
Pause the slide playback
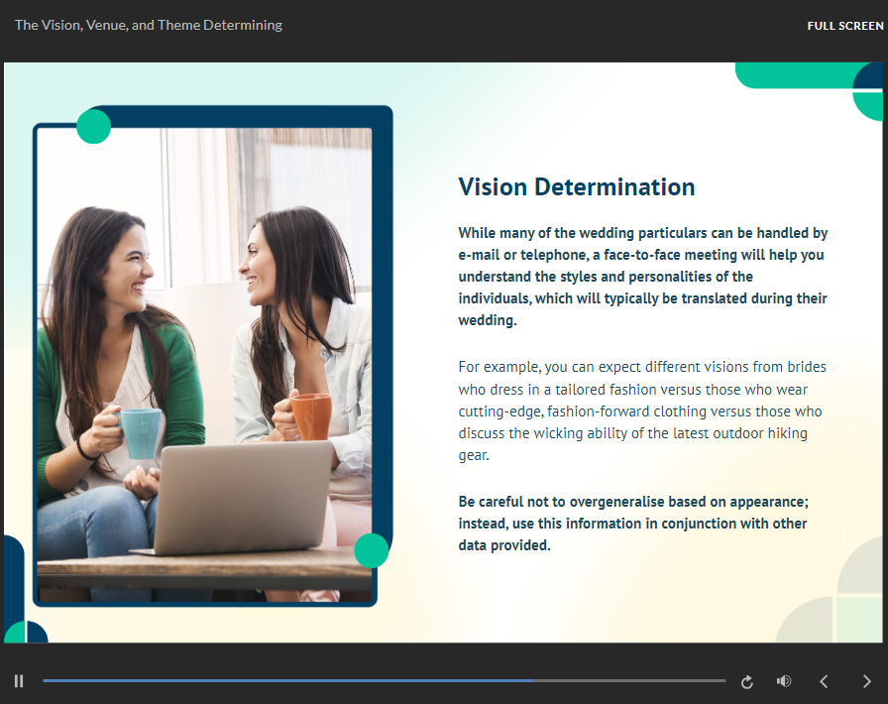coord(19,681)
